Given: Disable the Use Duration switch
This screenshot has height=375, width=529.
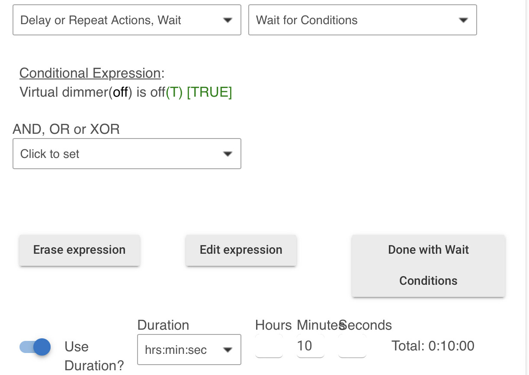Looking at the screenshot, I should tap(35, 347).
